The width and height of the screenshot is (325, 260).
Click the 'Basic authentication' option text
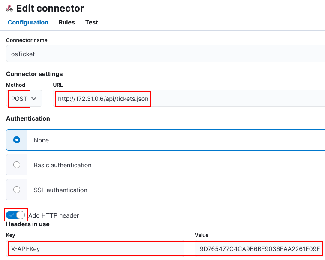[63, 165]
